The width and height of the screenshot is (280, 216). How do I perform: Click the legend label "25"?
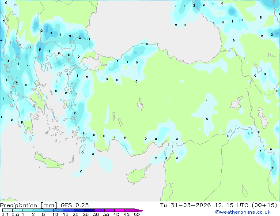point(86,214)
